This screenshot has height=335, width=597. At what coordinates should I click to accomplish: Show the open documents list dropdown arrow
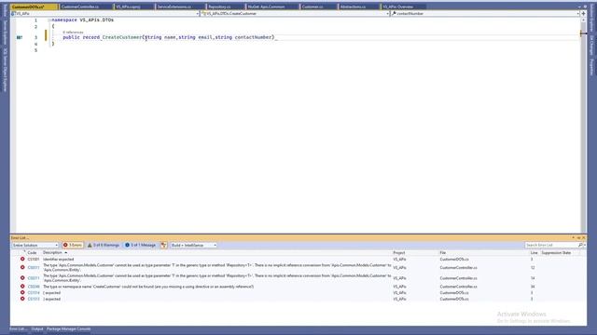(579, 7)
